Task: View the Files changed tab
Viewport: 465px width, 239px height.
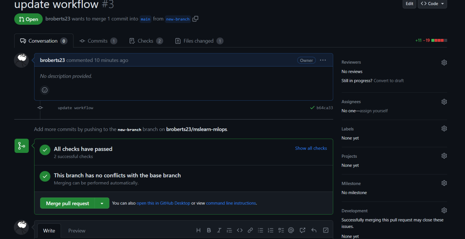Action: click(x=199, y=41)
